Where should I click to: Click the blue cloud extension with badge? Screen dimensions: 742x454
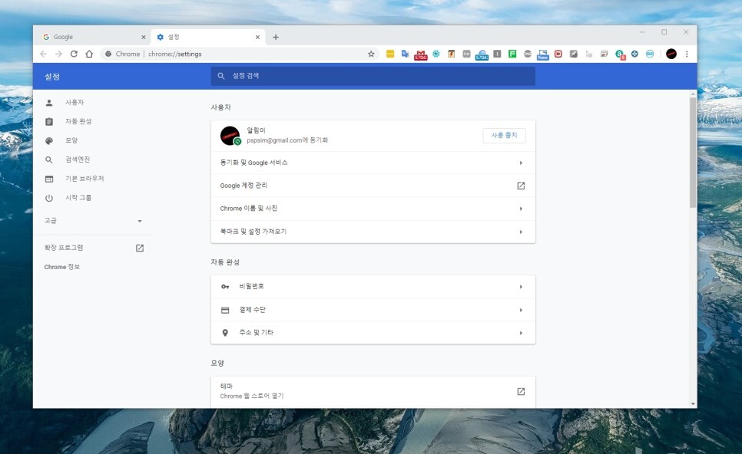pos(482,54)
